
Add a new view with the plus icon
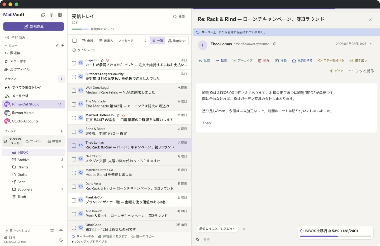tap(63, 45)
